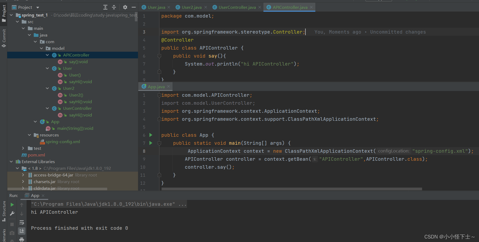Collapse External Libraries node
This screenshot has height=242, width=479.
pyautogui.click(x=11, y=162)
